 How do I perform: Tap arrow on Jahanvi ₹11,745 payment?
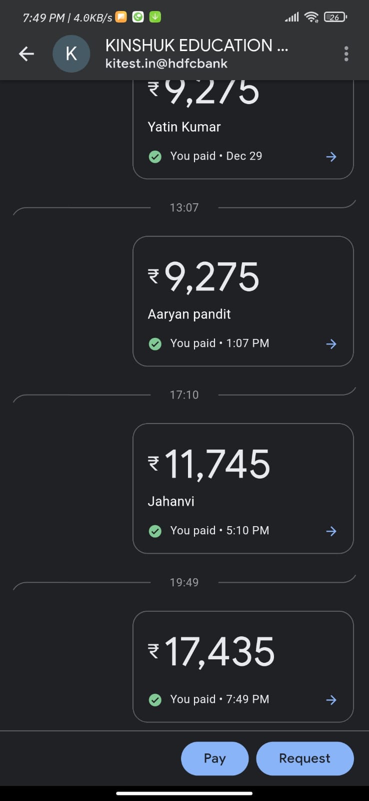331,531
